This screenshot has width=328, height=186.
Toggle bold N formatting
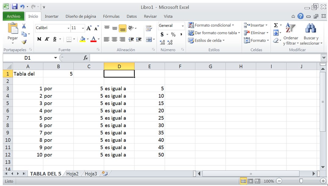(x=39, y=39)
